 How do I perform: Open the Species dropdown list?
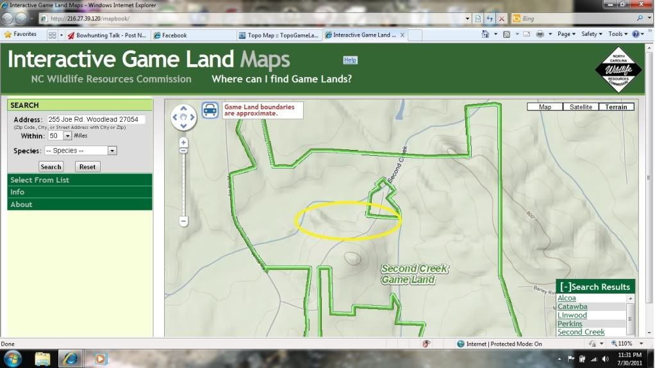coord(112,151)
